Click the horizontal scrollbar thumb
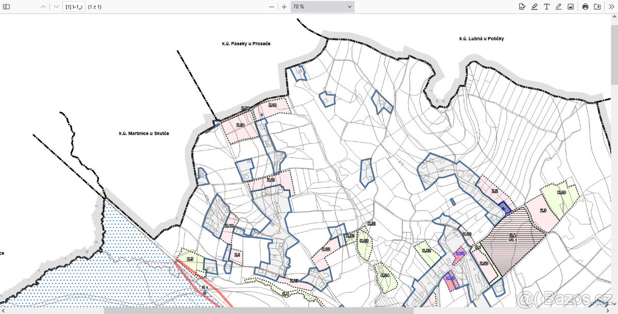618x314 pixels. 257,310
